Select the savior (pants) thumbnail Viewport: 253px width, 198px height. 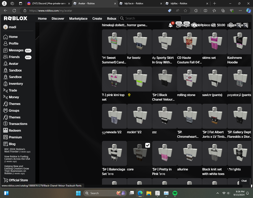(x=215, y=79)
